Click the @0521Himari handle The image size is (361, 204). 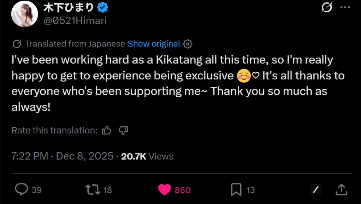pos(75,20)
